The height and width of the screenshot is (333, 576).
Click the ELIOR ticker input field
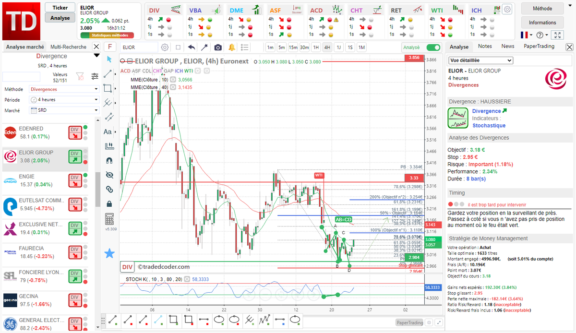(139, 47)
